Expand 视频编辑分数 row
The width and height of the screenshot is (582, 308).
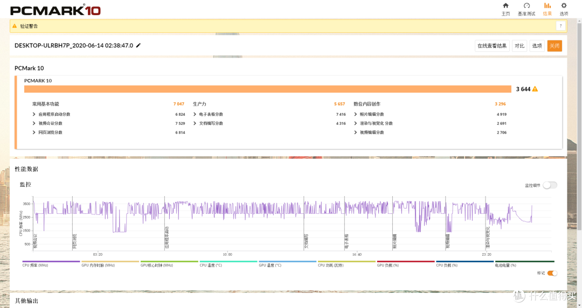(x=355, y=132)
